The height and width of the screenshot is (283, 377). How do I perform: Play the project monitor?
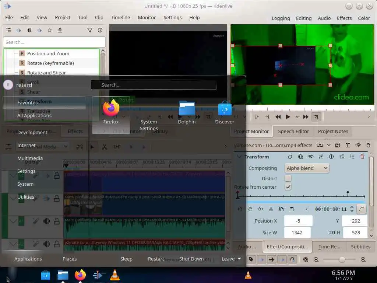pos(288,117)
